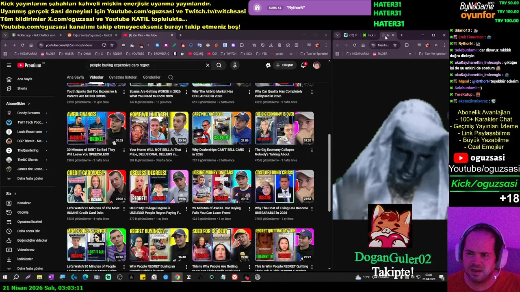Reload the YouTube page in left Chrome window

(x=22, y=45)
